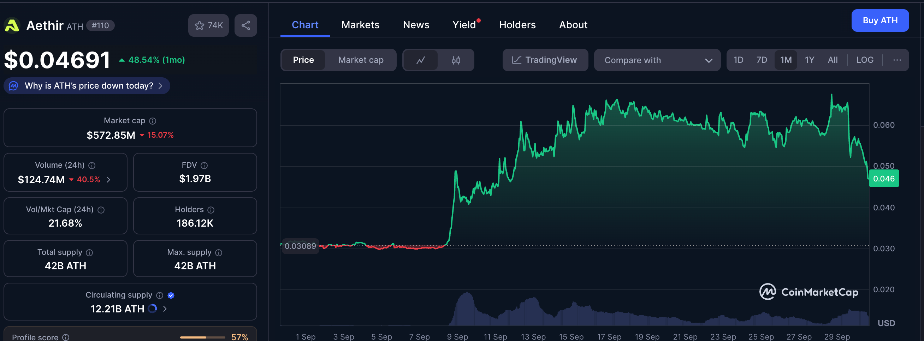The width and height of the screenshot is (924, 341).
Task: Set chart range to 1M
Action: coord(786,60)
